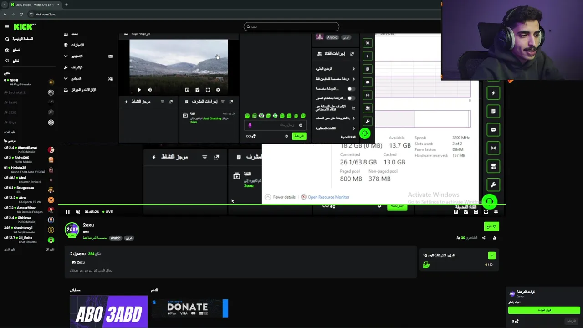
Task: Play the mountain preview video in streamed dashboard
Action: point(139,90)
